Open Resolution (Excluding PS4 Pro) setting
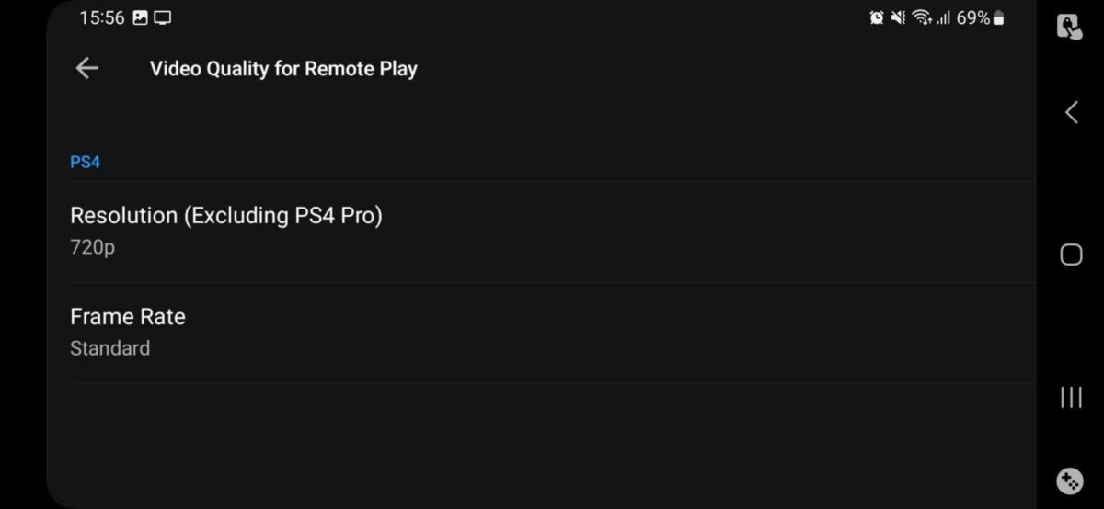 (x=553, y=232)
